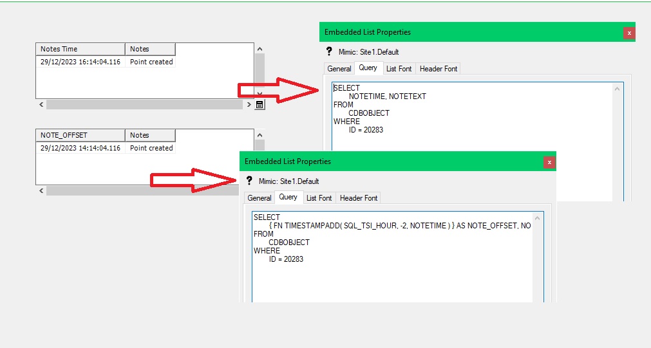
Task: Switch to the List Font tab in the lower dialog
Action: click(319, 198)
